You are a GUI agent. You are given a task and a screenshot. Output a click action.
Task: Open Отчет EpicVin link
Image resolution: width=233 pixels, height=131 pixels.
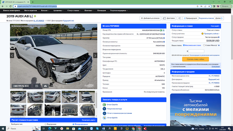(x=112, y=118)
